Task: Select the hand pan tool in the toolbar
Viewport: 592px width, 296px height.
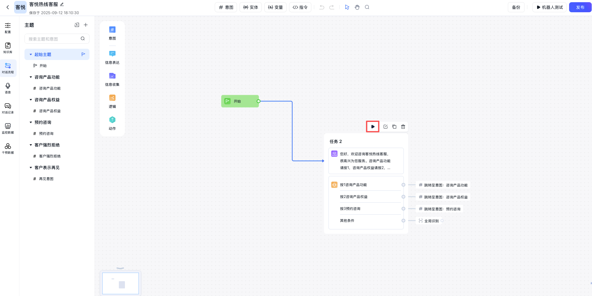Action: pyautogui.click(x=357, y=7)
